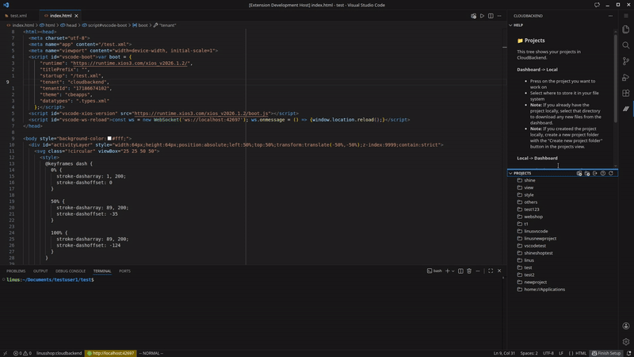Open the Explorer view in the activity bar
The width and height of the screenshot is (634, 357).
point(626,29)
